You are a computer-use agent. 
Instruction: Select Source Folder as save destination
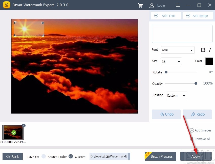[x=44, y=156]
